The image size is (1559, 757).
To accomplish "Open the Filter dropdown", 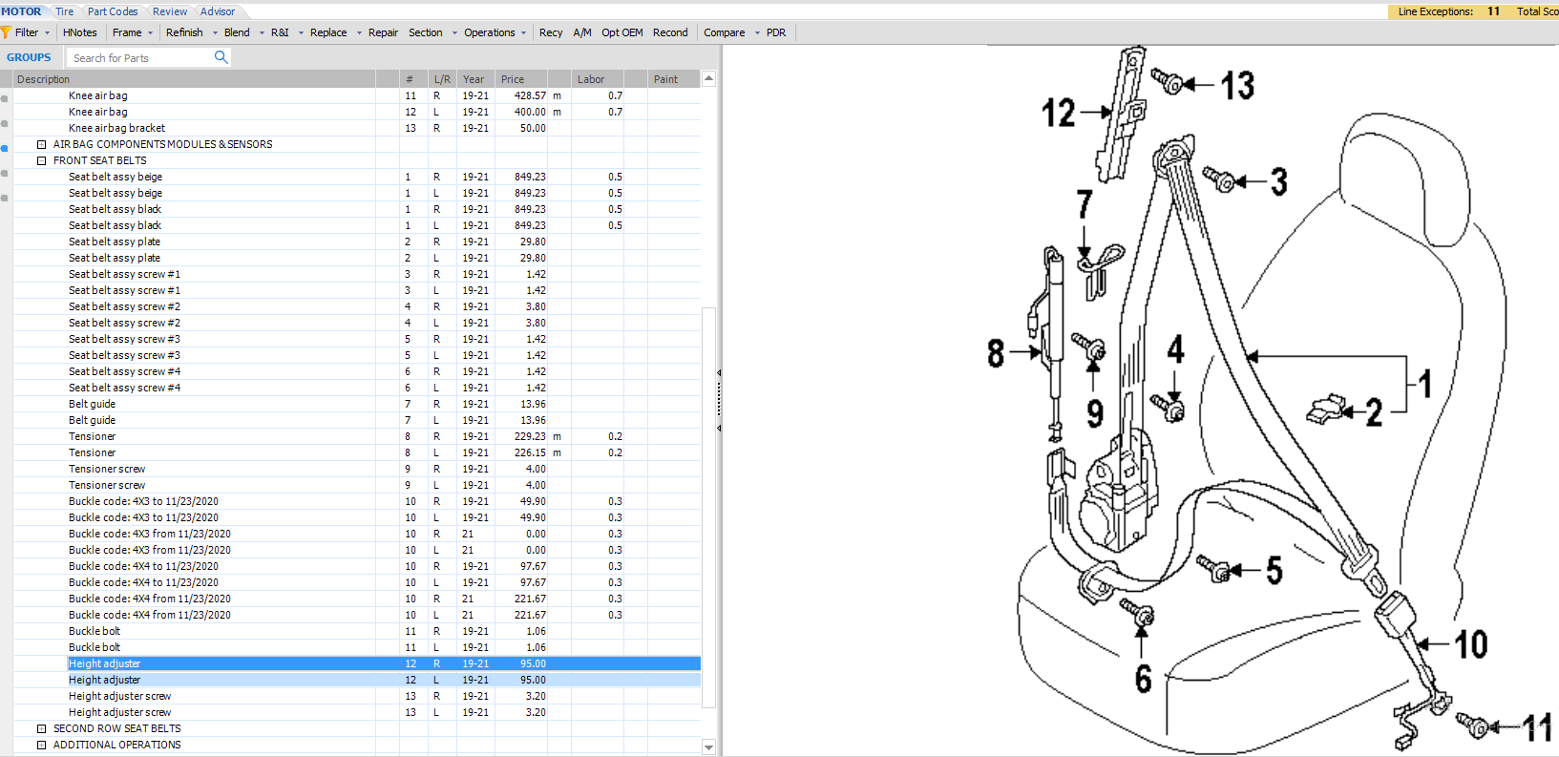I will (47, 32).
